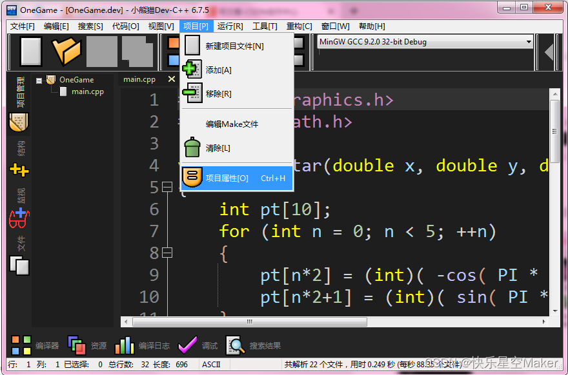The width and height of the screenshot is (568, 375).
Task: Open the 视图[V] menu
Action: (x=161, y=26)
